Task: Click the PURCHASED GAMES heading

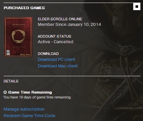Action: [24, 8]
